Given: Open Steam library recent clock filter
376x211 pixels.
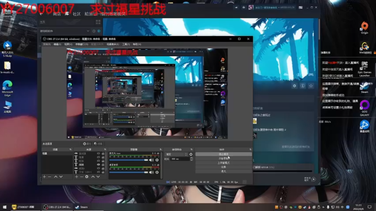Looking at the screenshot, I should [94, 31].
